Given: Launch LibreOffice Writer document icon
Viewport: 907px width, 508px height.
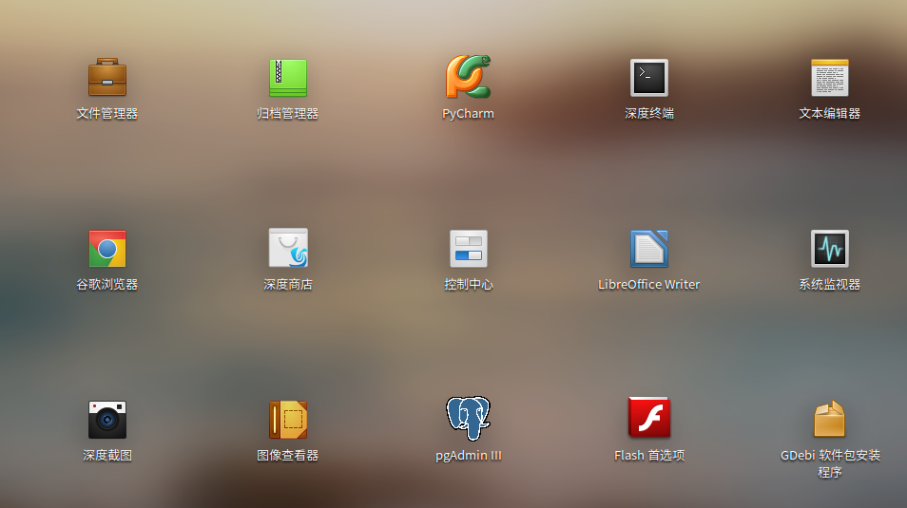Looking at the screenshot, I should click(x=649, y=249).
